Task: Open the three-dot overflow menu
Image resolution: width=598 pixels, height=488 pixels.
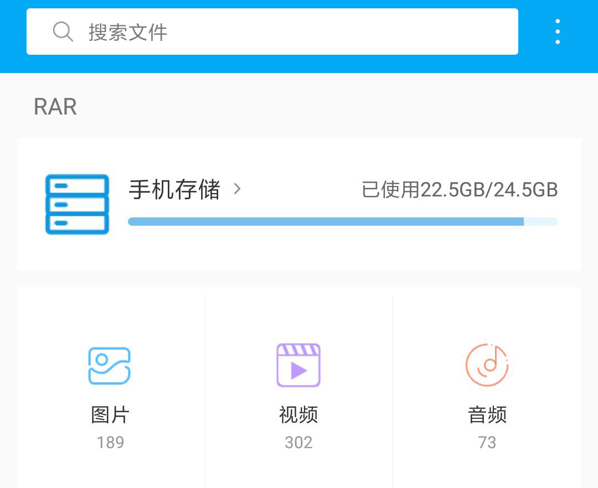Action: click(557, 32)
